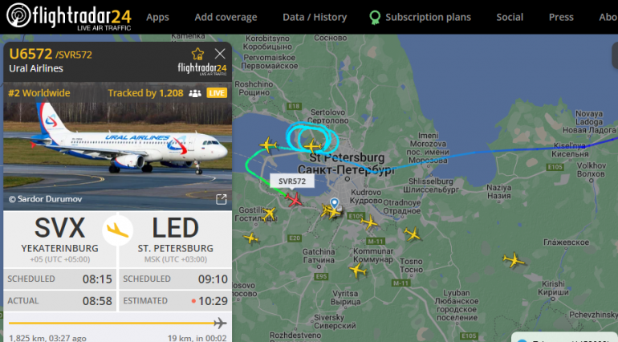Image resolution: width=618 pixels, height=342 pixels.
Task: Open the Data / History menu
Action: click(x=315, y=18)
